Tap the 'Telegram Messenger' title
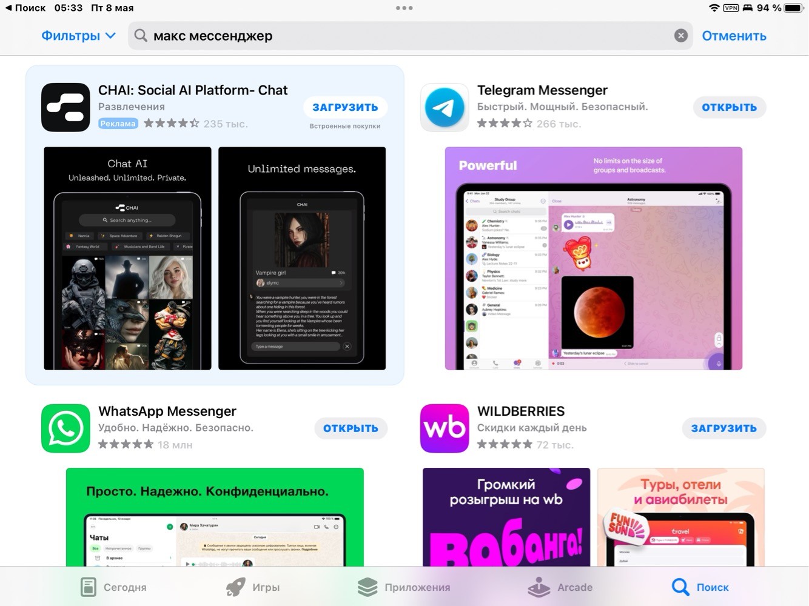Viewport: 809px width, 606px height. pyautogui.click(x=542, y=90)
